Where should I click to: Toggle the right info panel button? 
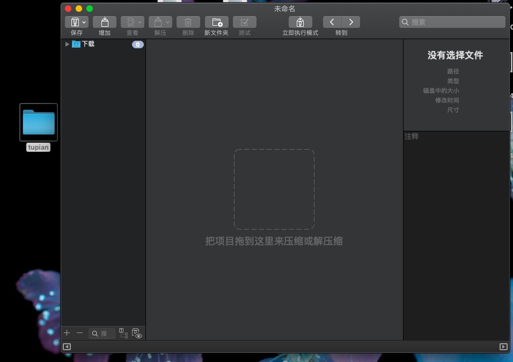(503, 346)
